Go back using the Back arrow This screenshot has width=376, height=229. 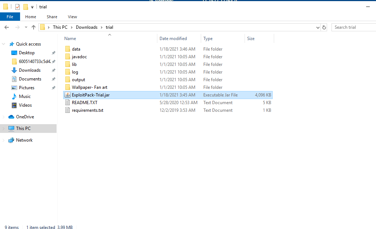point(7,27)
